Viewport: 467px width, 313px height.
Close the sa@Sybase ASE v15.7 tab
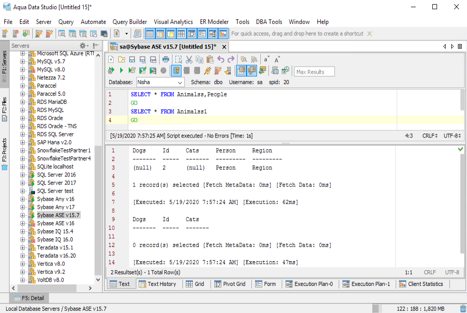224,47
